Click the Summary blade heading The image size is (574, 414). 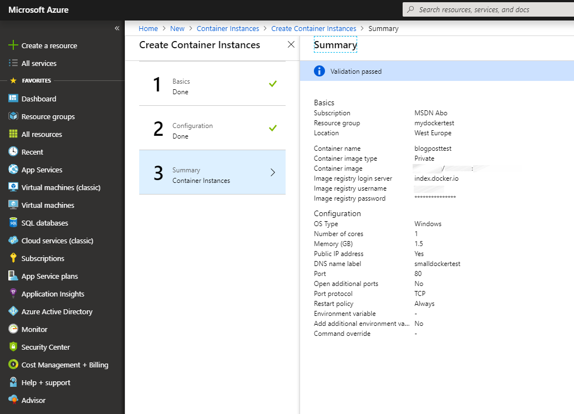pyautogui.click(x=336, y=45)
